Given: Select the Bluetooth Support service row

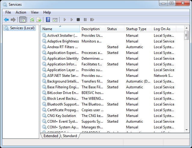Looking at the screenshot, I should click(63, 104).
